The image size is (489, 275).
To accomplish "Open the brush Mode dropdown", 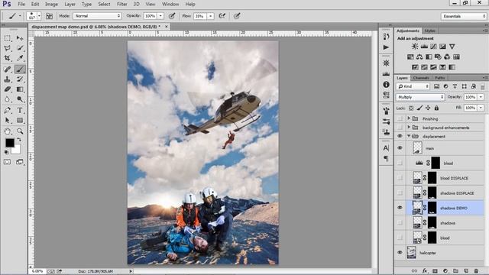I will click(x=97, y=16).
